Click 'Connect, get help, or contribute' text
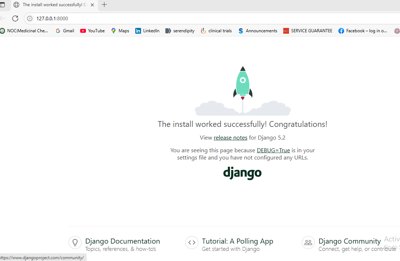 pyautogui.click(x=357, y=249)
